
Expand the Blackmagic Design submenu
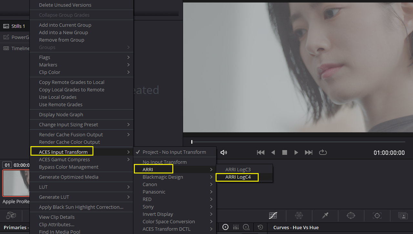pyautogui.click(x=175, y=177)
